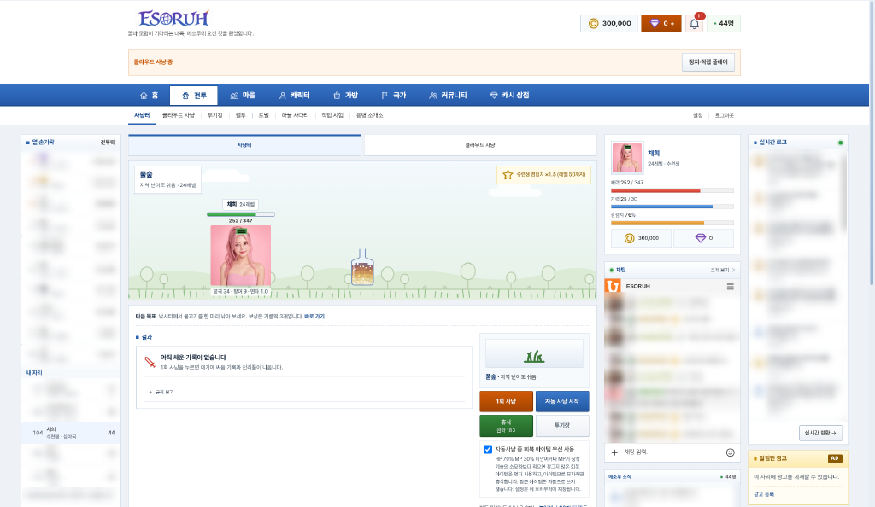This screenshot has width=875, height=507.
Task: Click the character portrait thumbnail in profile panel
Action: click(x=626, y=157)
